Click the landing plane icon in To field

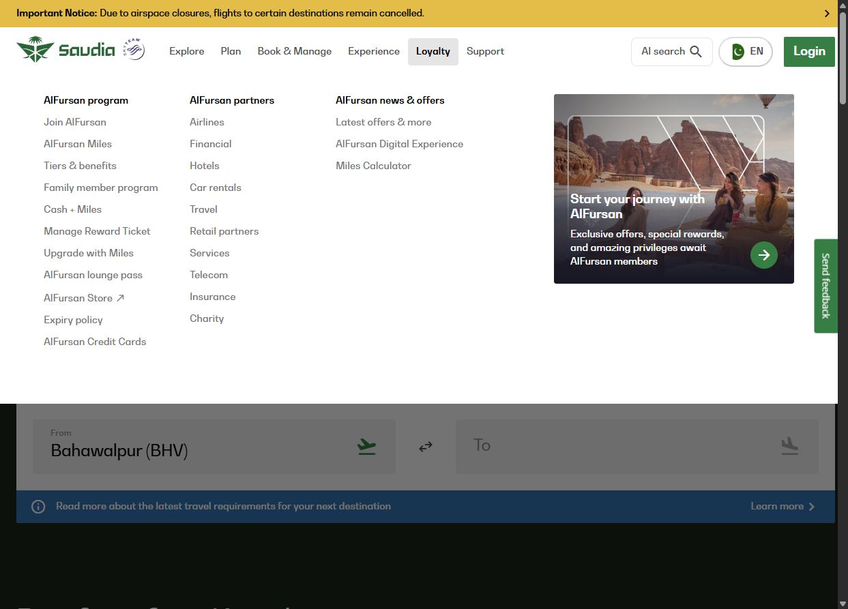click(790, 446)
